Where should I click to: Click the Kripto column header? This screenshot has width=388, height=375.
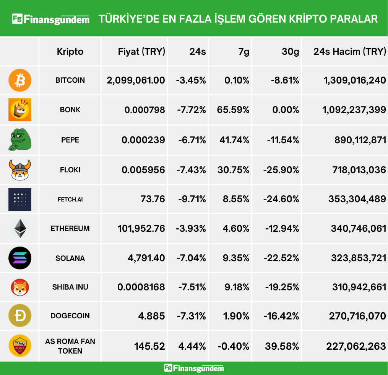[70, 52]
